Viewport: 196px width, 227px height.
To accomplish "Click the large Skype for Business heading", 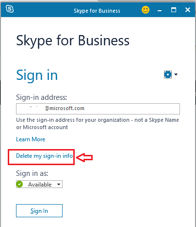I will pyautogui.click(x=73, y=40).
